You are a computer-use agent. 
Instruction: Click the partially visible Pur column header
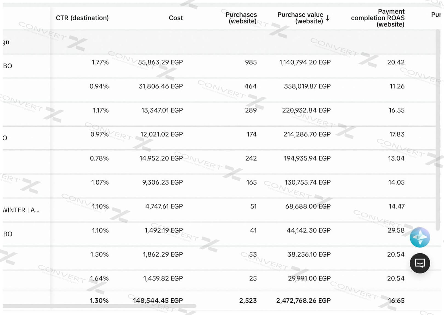(436, 15)
